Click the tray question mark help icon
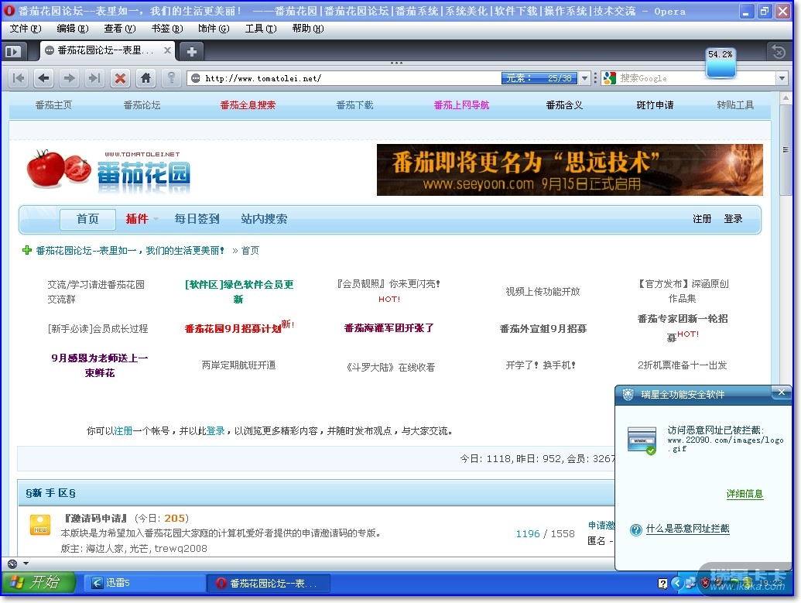 [x=662, y=584]
